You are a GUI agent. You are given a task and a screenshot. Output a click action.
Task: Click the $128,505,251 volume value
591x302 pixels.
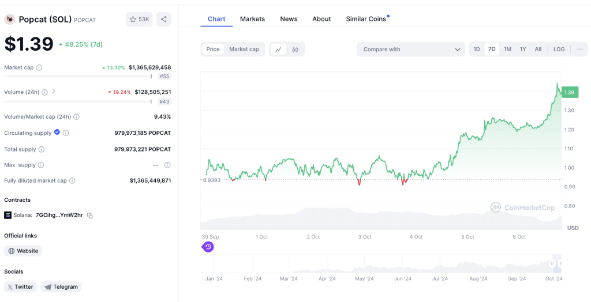click(x=152, y=92)
